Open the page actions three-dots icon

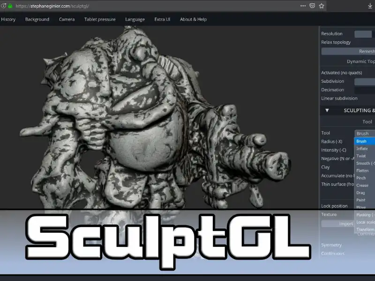pyautogui.click(x=303, y=6)
